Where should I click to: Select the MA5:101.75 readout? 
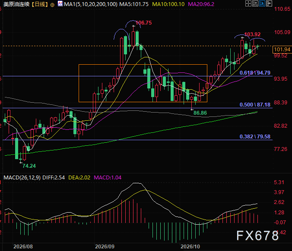(134, 4)
